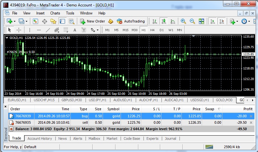The width and height of the screenshot is (258, 152).
Task: Select the crosshair tool
Action: 19,30
